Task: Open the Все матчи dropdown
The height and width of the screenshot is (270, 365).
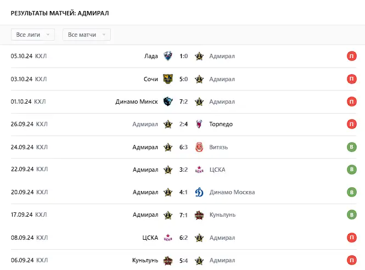Action: coord(87,35)
